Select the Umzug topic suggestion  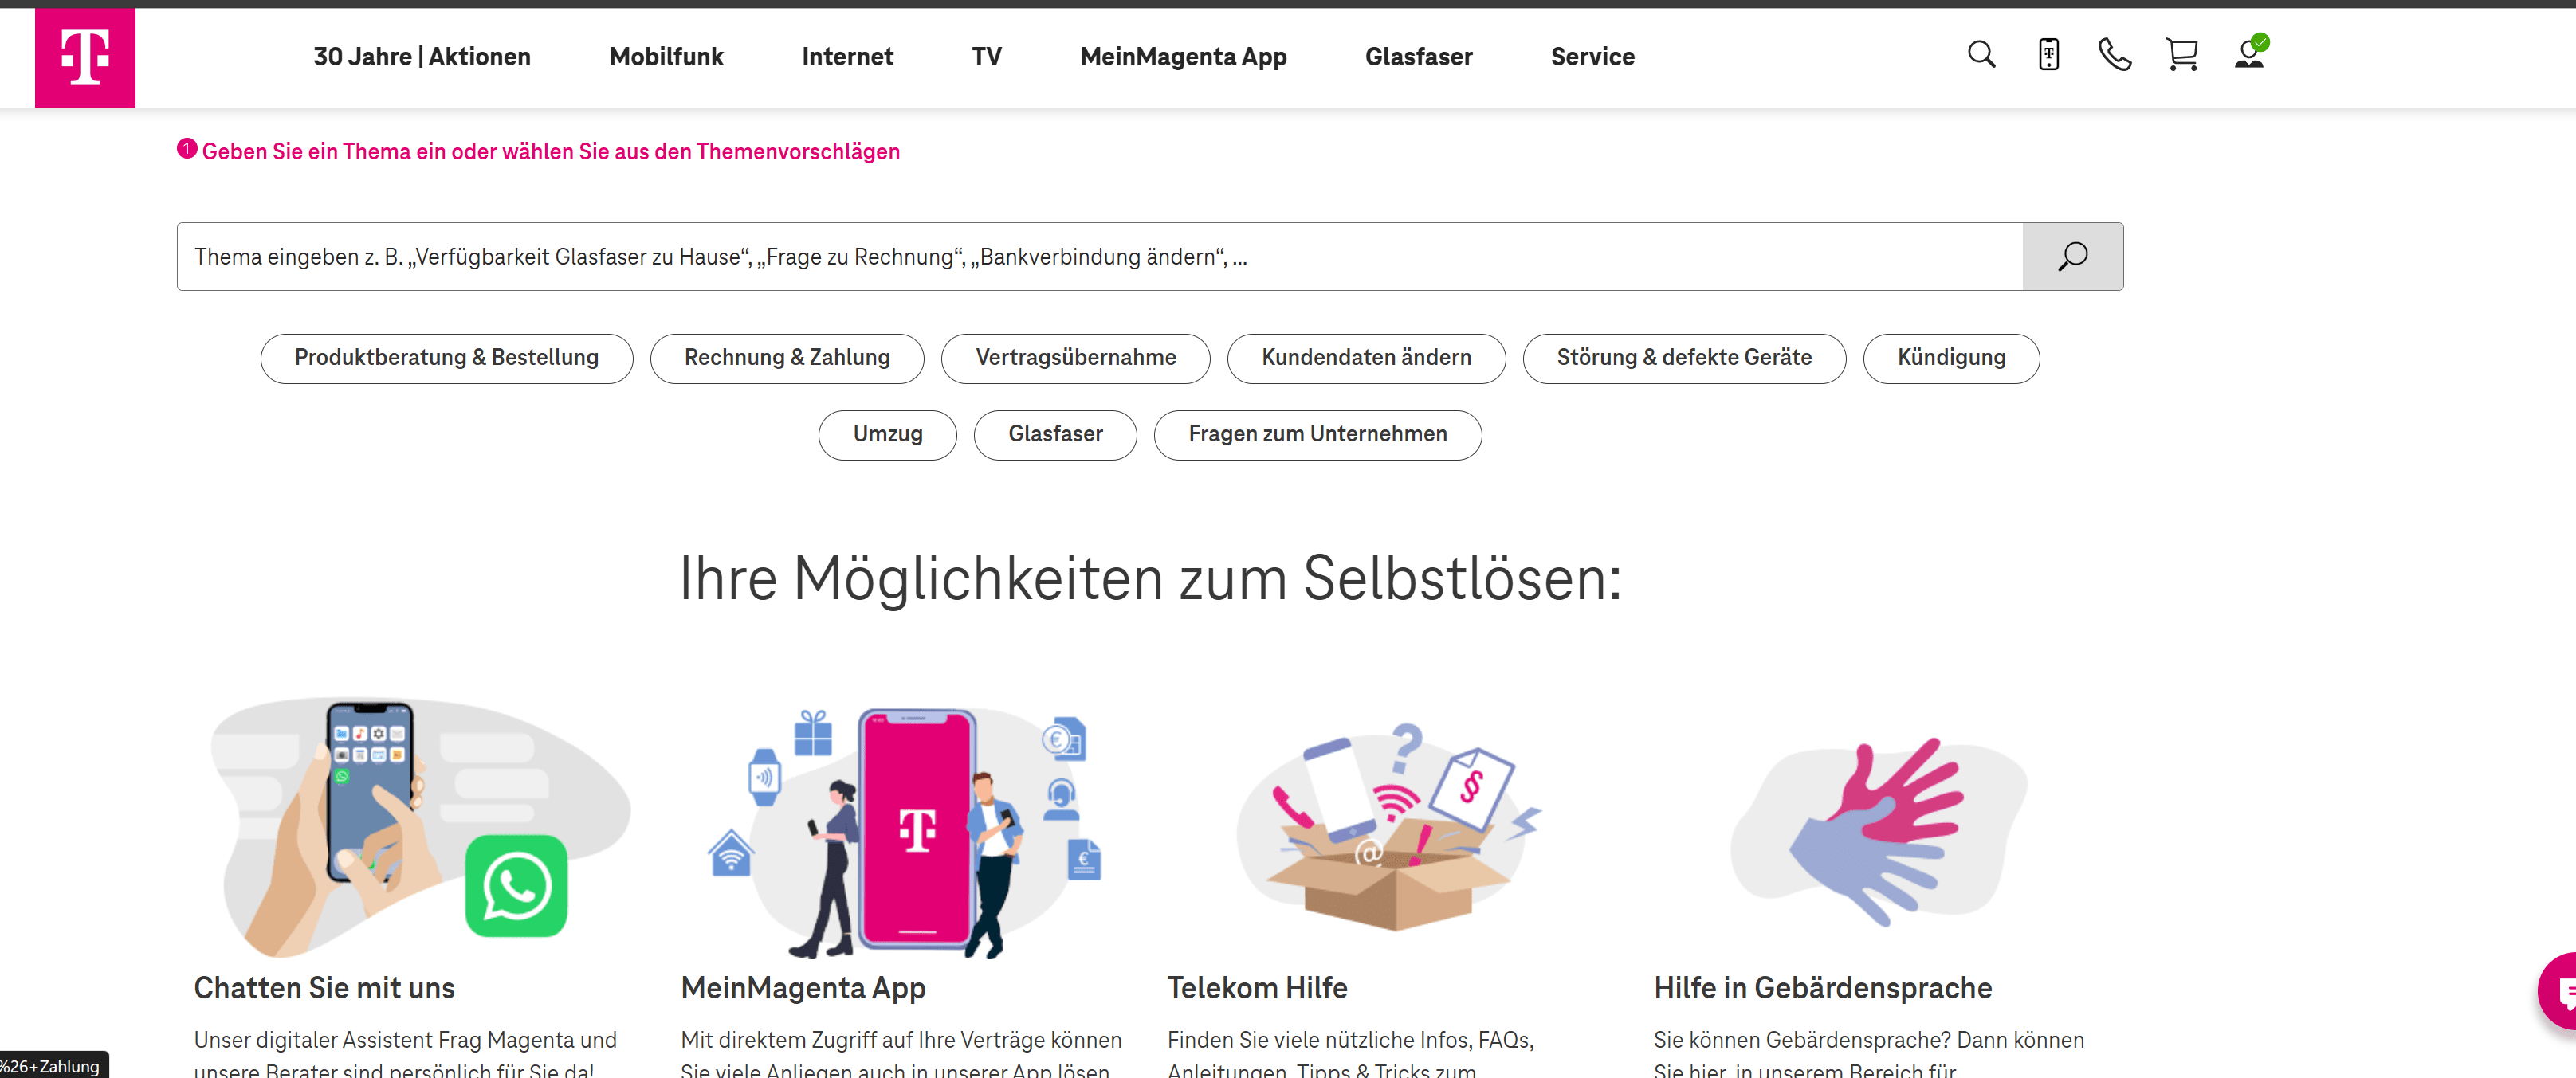tap(887, 435)
